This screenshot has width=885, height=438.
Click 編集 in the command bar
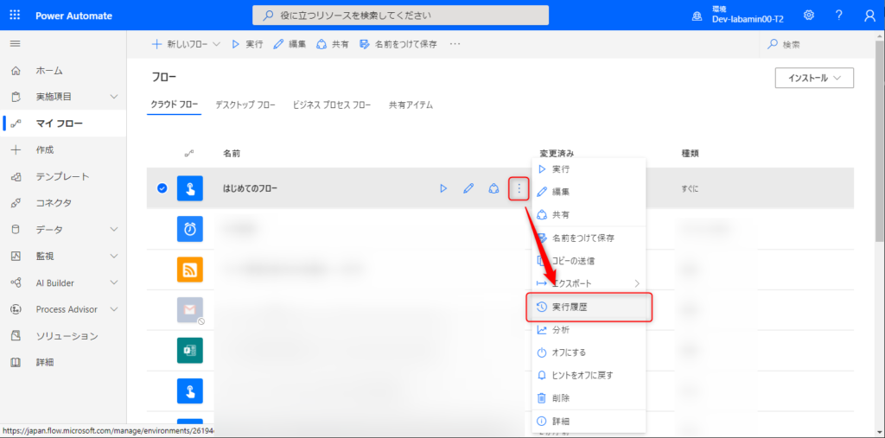pos(290,45)
